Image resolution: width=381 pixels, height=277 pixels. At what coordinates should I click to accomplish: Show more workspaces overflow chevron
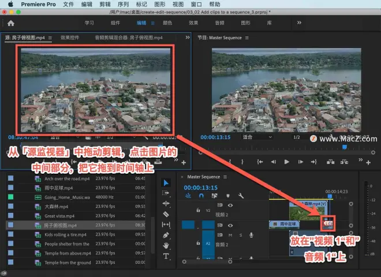coord(299,23)
